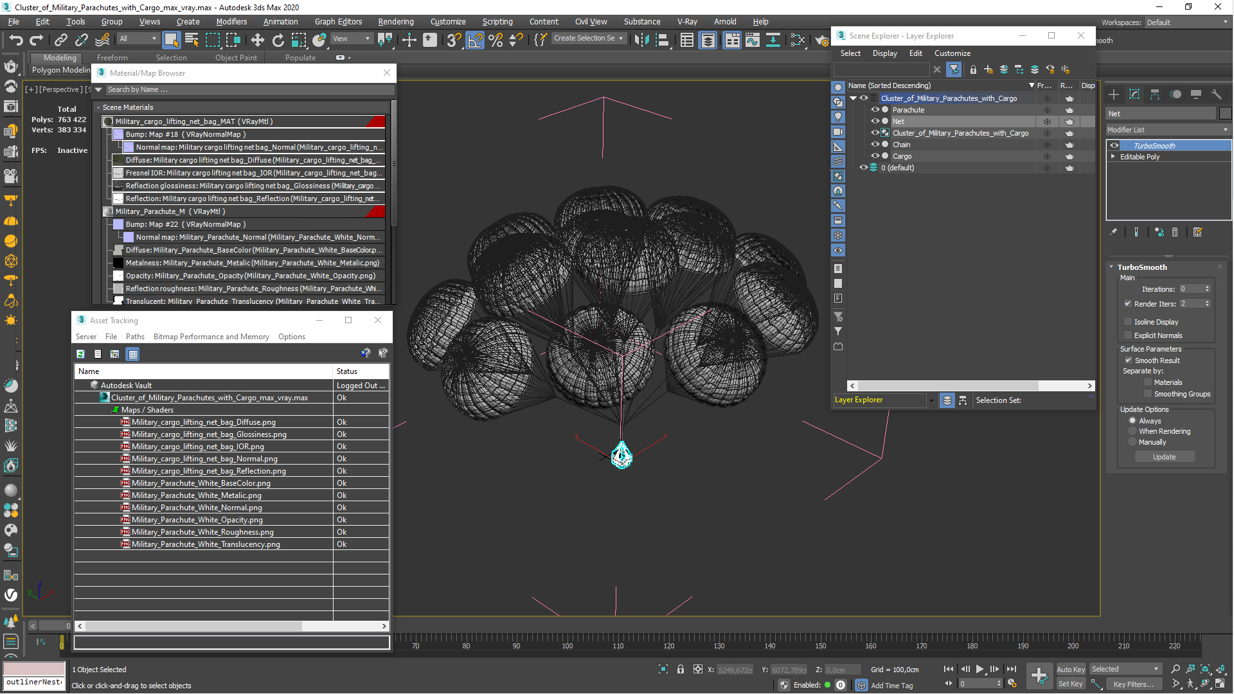Toggle the Layer Explorer toolbar icon
This screenshot has width=1234, height=694.
708,40
